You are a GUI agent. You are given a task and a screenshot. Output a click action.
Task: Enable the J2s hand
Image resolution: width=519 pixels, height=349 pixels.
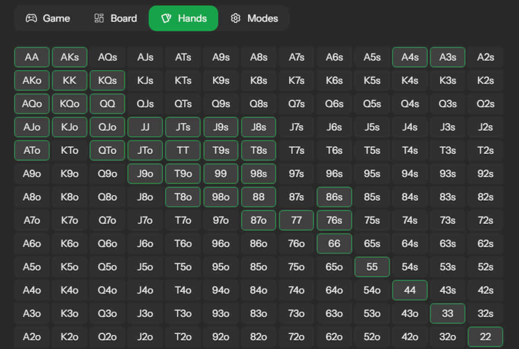point(485,127)
